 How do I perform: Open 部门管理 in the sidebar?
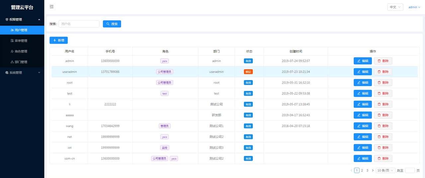[22, 62]
